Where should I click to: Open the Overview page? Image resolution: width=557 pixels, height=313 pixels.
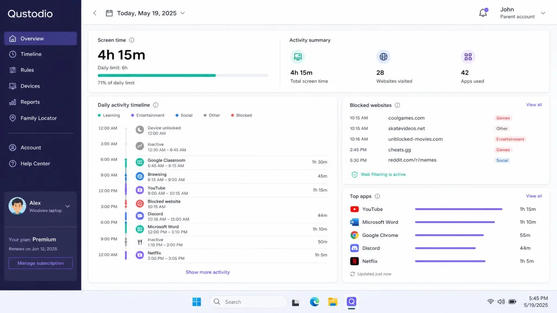[x=40, y=38]
